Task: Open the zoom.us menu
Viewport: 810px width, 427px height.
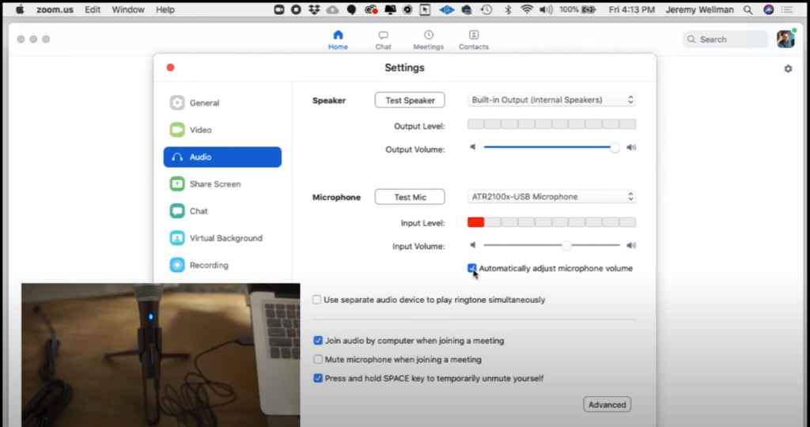Action: pyautogui.click(x=55, y=9)
